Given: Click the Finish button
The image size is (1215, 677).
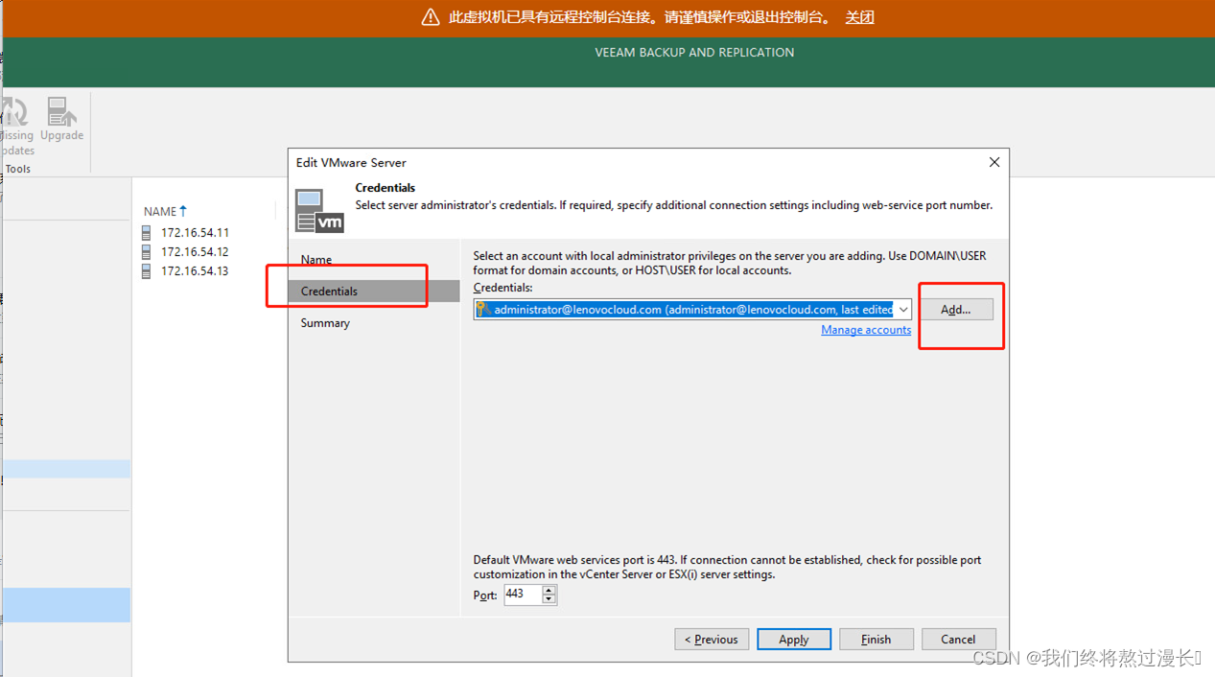Looking at the screenshot, I should click(876, 640).
